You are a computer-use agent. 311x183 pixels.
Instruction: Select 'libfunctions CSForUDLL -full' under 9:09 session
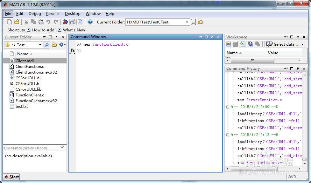click(x=269, y=121)
